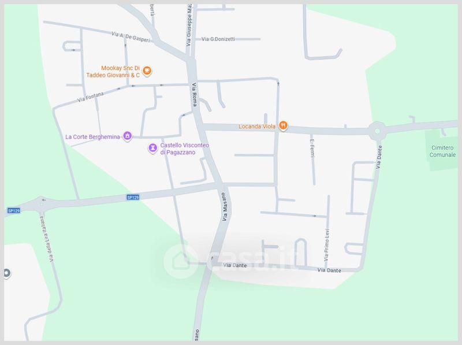This screenshot has width=462, height=345.
Task: Select the SP129 road shield on the road
Action: pos(133,197)
